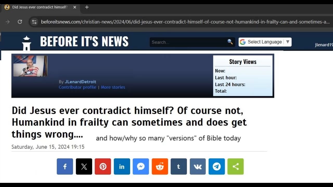Open a new browser tab
Screen dimensions: 333x187
click(87, 7)
